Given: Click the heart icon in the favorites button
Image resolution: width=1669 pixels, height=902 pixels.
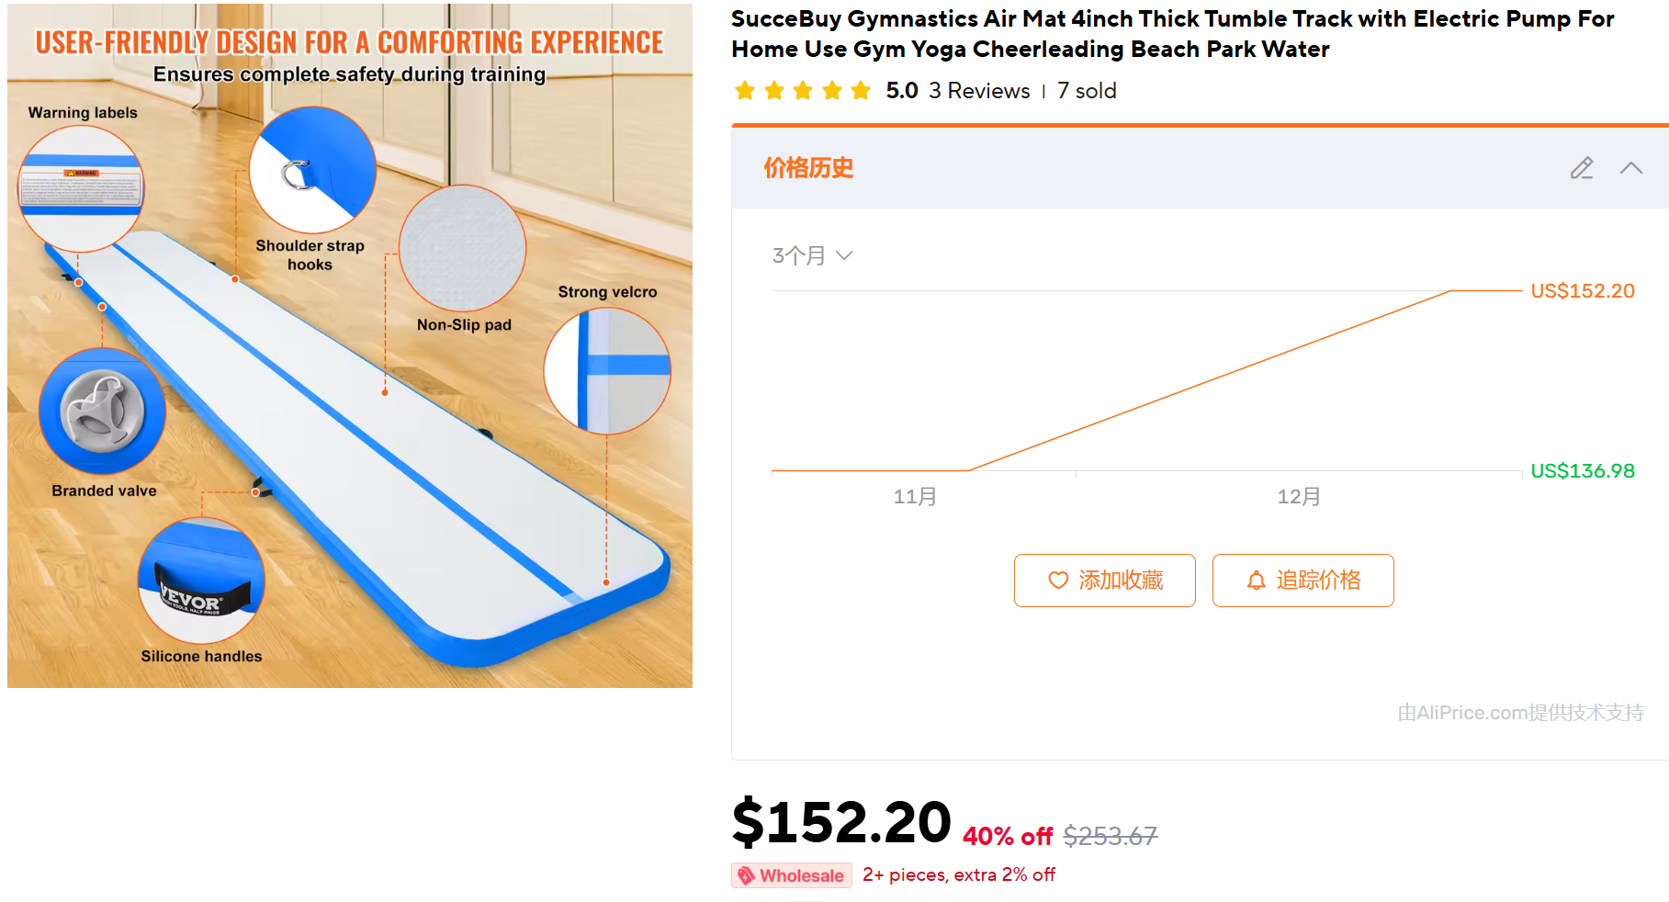Looking at the screenshot, I should click(x=1058, y=581).
